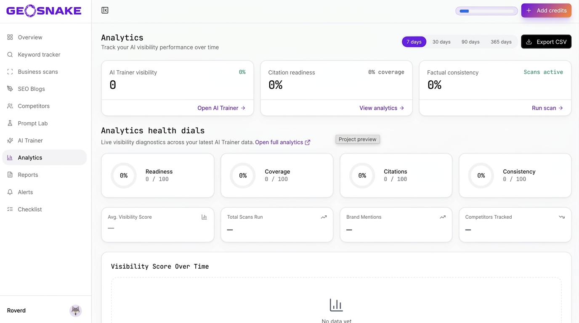Click the AI Trainer visibility card title
This screenshot has height=323, width=579.
pos(133,72)
